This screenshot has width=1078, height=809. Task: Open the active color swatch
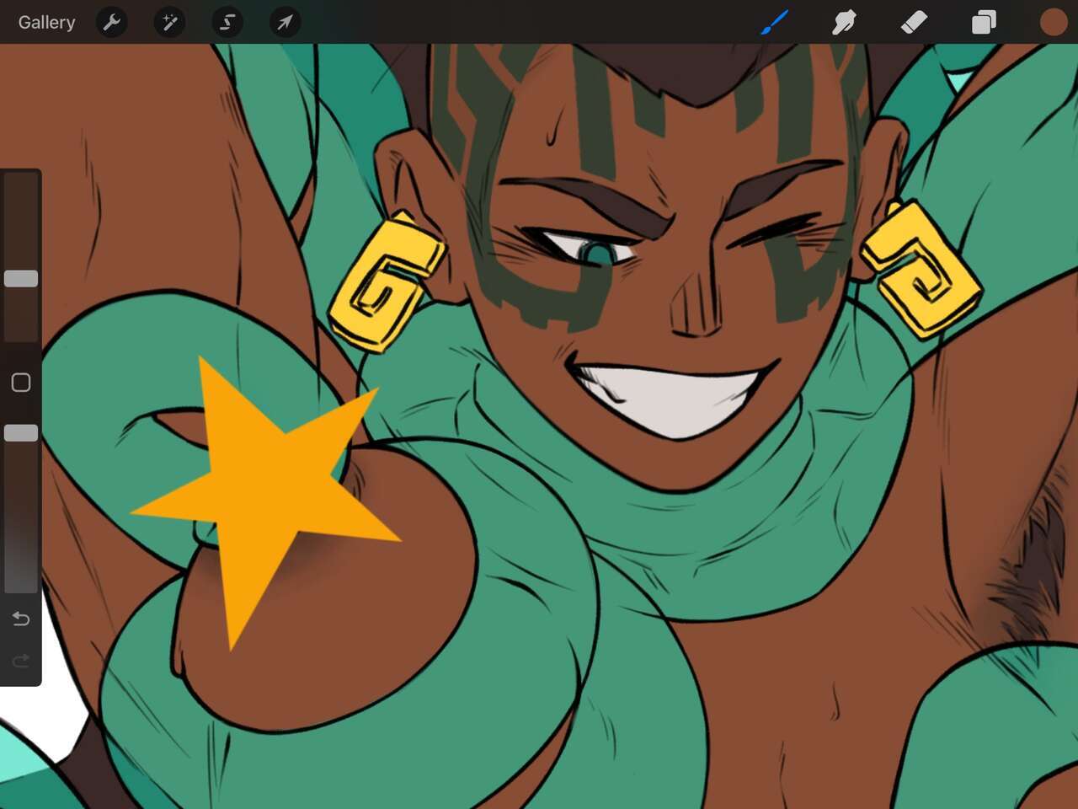tap(1053, 23)
